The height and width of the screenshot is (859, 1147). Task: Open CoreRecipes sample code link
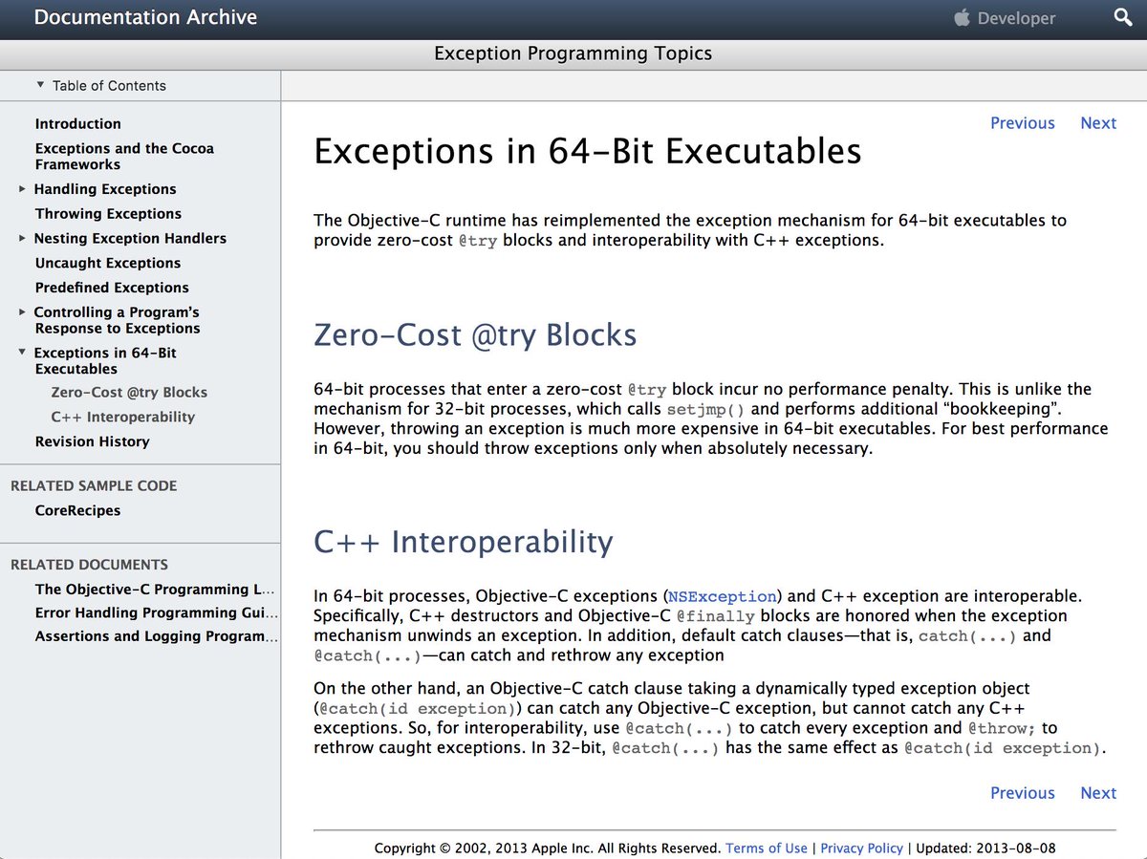(78, 510)
